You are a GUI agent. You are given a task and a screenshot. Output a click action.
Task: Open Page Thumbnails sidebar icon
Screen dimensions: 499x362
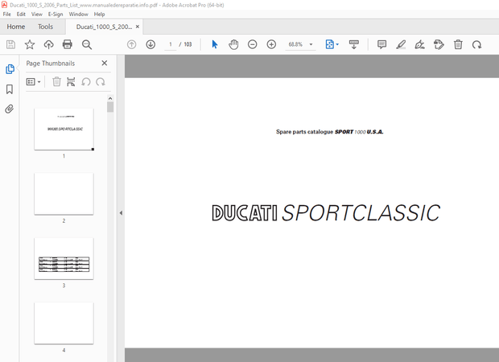point(10,69)
